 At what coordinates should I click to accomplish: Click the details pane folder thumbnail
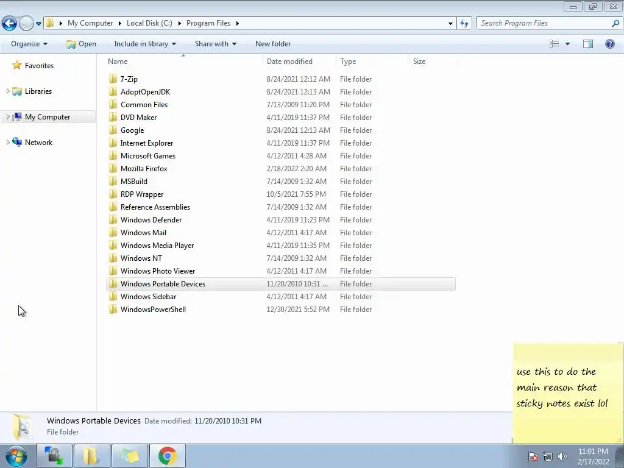tap(23, 427)
